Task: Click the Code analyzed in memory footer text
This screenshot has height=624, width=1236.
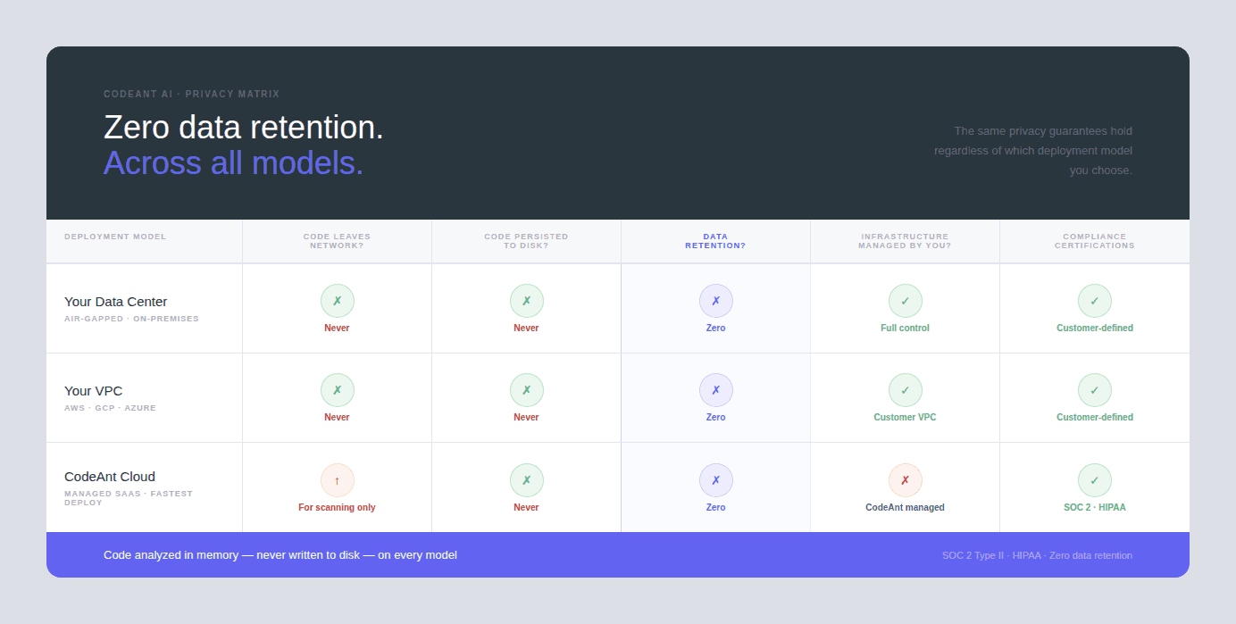Action: click(x=280, y=555)
